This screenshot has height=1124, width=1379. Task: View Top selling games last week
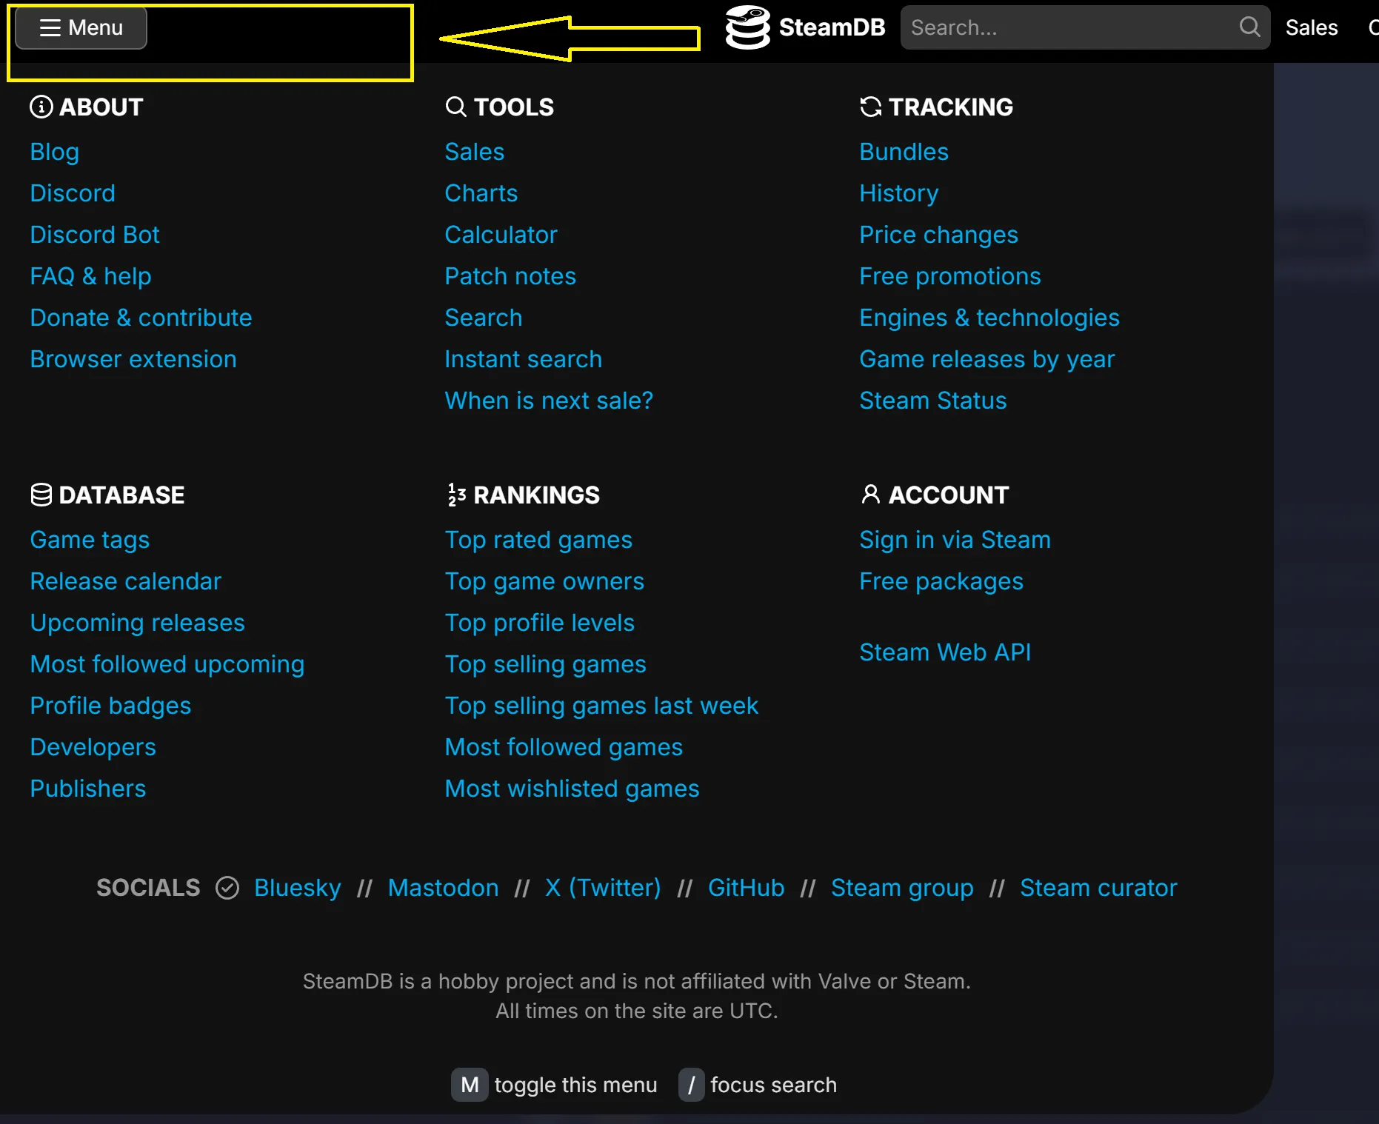click(x=602, y=706)
